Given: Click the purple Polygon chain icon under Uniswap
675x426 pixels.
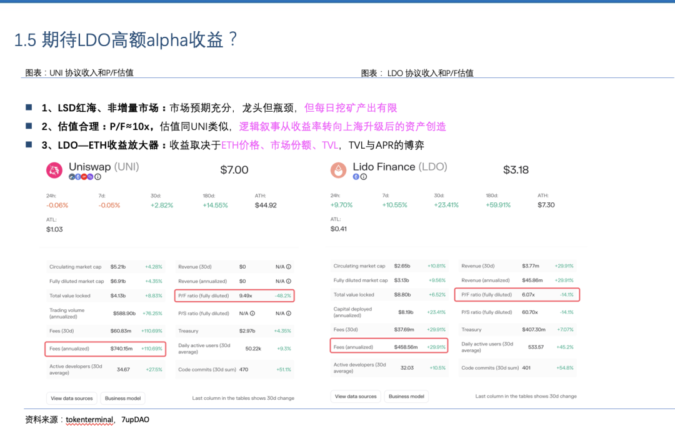Looking at the screenshot, I should pyautogui.click(x=90, y=177).
